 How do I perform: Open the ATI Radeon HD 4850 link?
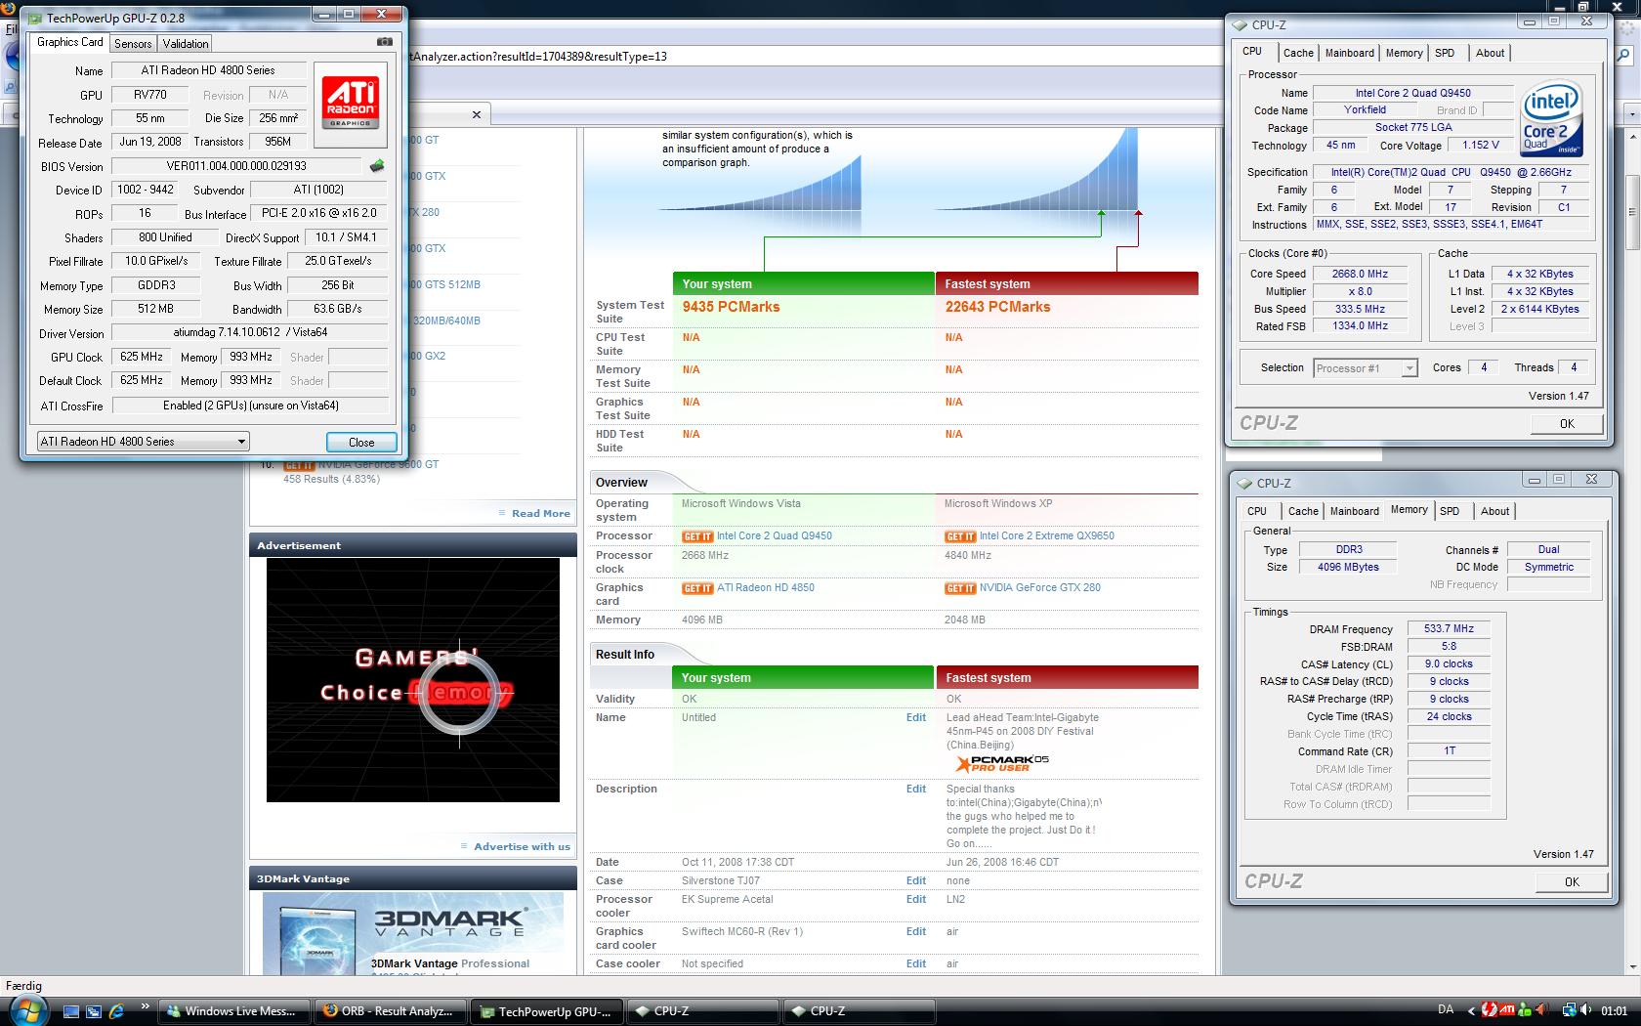766,588
